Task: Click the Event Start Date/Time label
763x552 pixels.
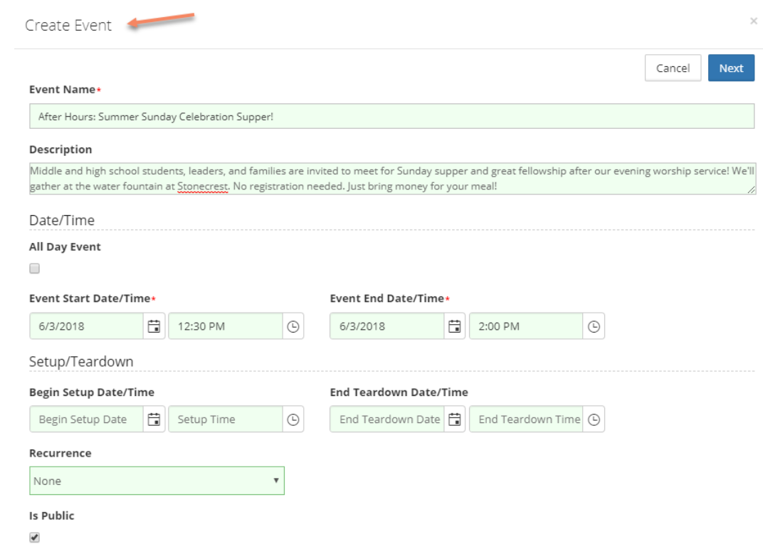Action: point(90,298)
